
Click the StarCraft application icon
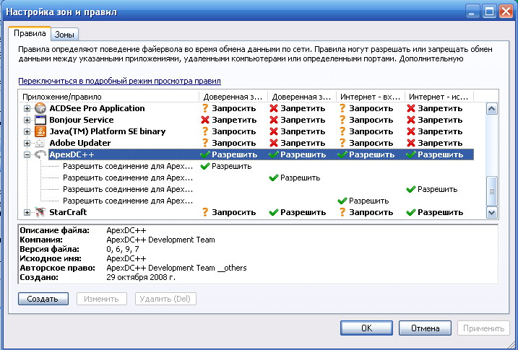(40, 212)
